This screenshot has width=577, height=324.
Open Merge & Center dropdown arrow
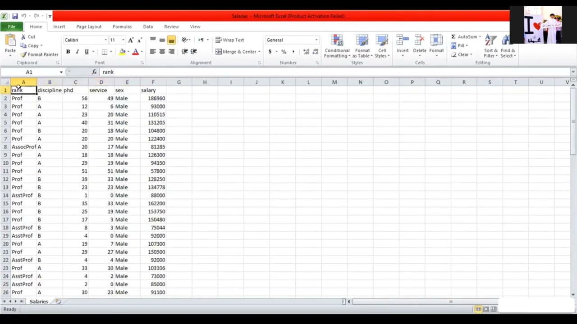pyautogui.click(x=259, y=52)
